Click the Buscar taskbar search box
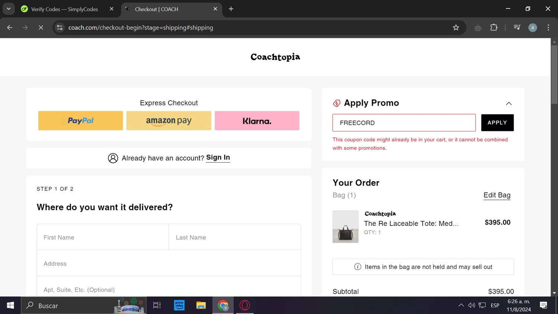 pyautogui.click(x=84, y=305)
